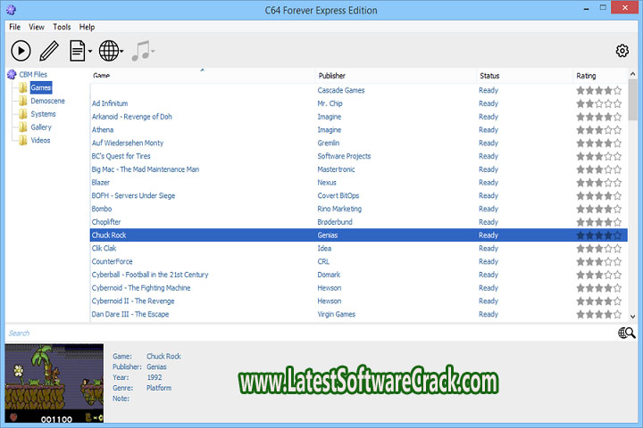Click the music note toolbar icon
The width and height of the screenshot is (643, 428).
(x=141, y=51)
